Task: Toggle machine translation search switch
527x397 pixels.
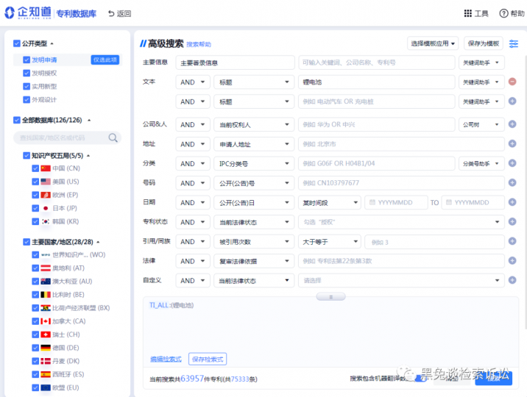Action: coord(421,378)
